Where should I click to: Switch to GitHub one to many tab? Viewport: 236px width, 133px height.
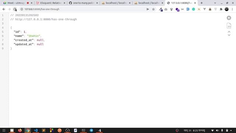click(x=83, y=3)
